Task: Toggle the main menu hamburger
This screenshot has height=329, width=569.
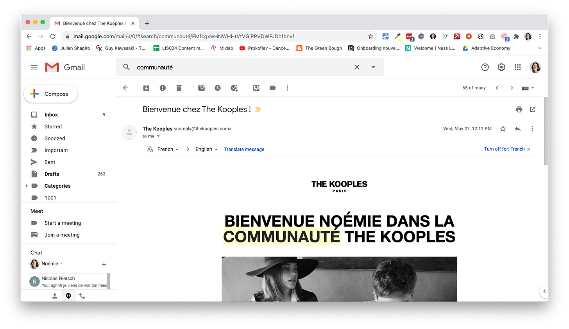Action: point(34,68)
